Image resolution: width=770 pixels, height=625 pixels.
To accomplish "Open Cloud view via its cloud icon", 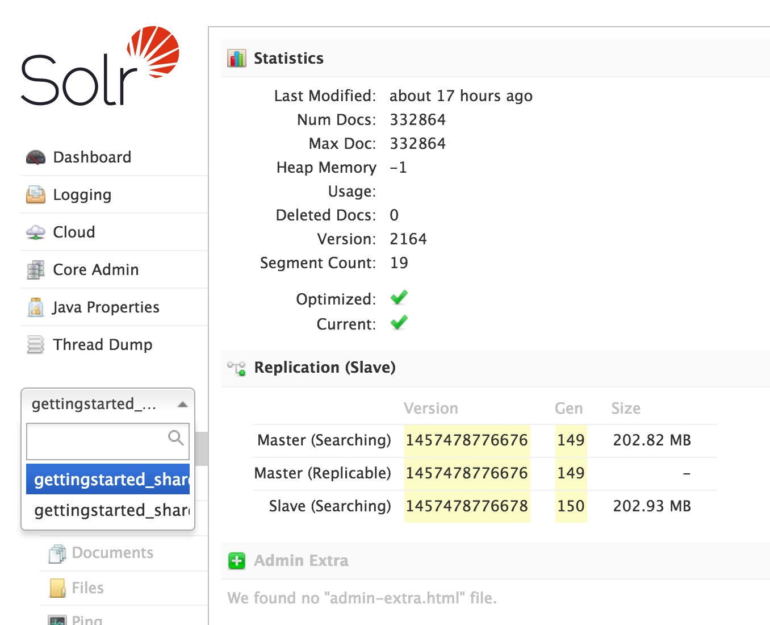I will tap(36, 232).
